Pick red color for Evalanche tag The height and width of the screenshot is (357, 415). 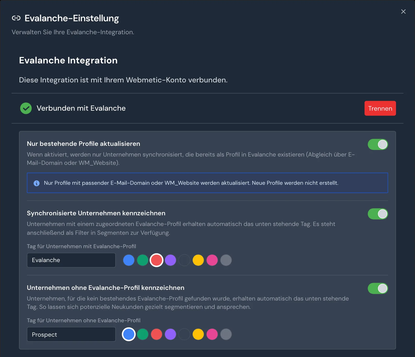tap(156, 260)
